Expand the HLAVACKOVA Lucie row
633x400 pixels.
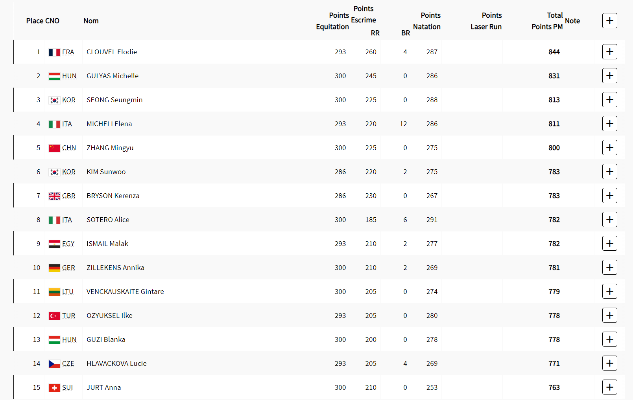[609, 363]
